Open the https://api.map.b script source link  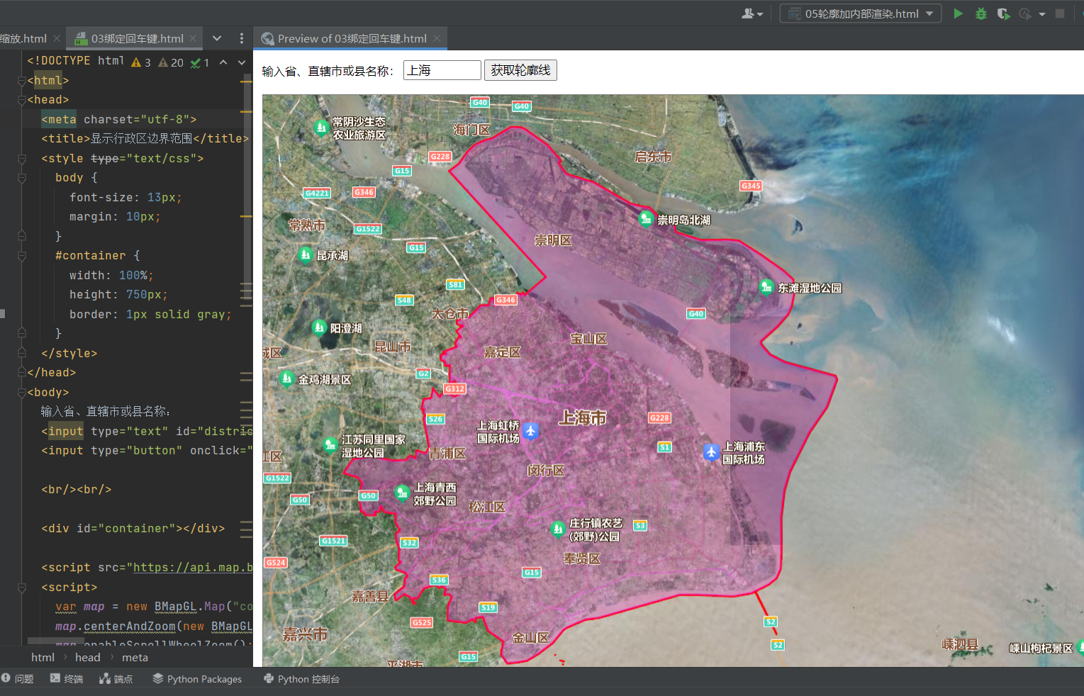point(193,567)
